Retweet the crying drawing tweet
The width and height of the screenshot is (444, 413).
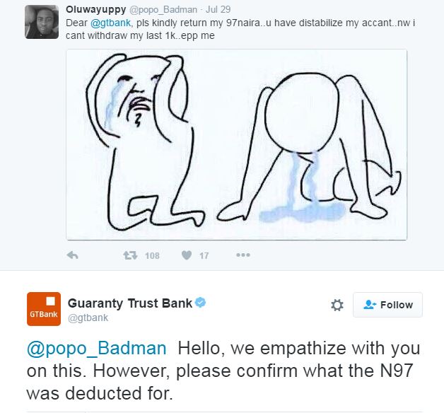pos(130,255)
